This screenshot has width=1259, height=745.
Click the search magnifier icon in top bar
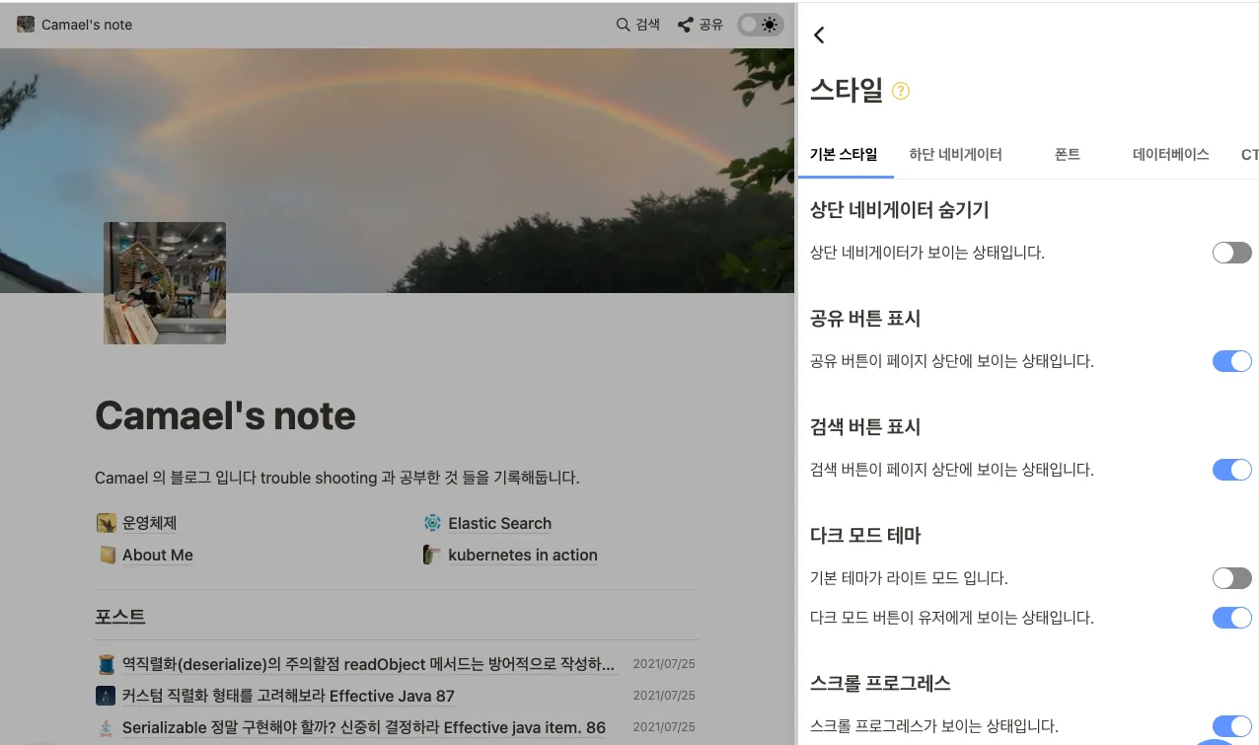coord(623,25)
